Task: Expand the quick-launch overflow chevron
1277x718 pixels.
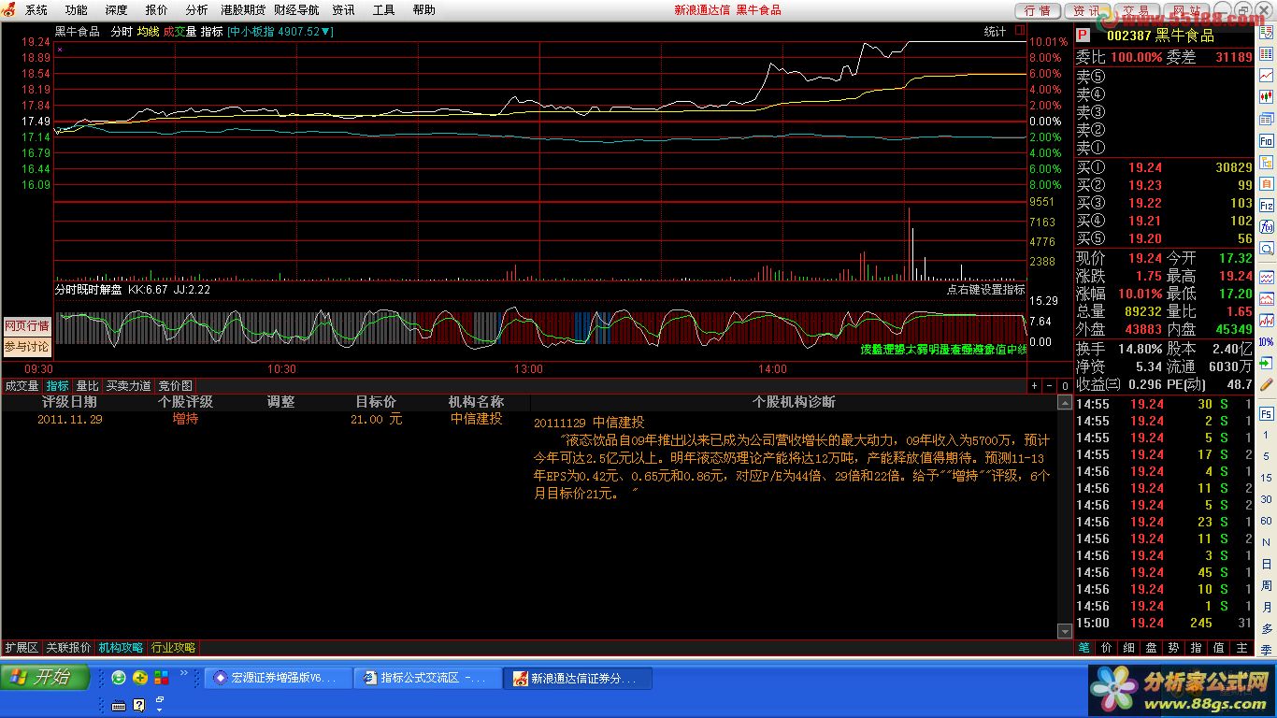Action: tap(184, 672)
